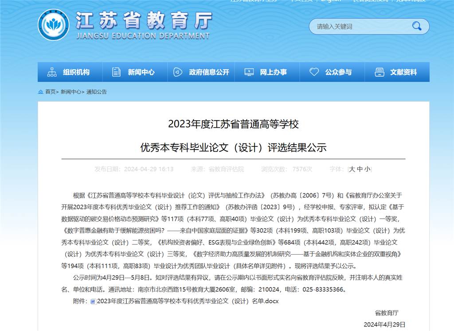The image size is (454, 331).
Task: Set font size to 小 (small)
Action: pyautogui.click(x=367, y=169)
